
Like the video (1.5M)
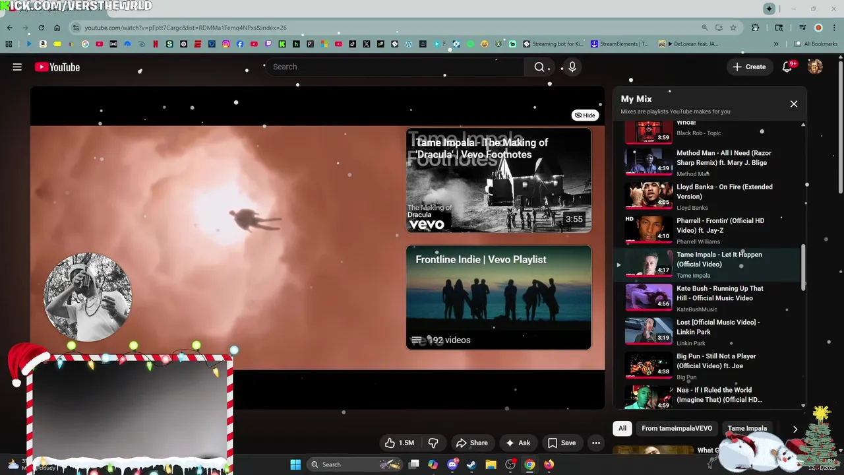(x=400, y=443)
